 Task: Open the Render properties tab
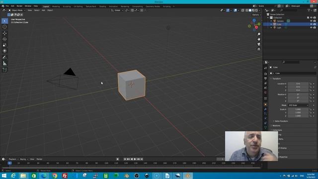pos(265,74)
